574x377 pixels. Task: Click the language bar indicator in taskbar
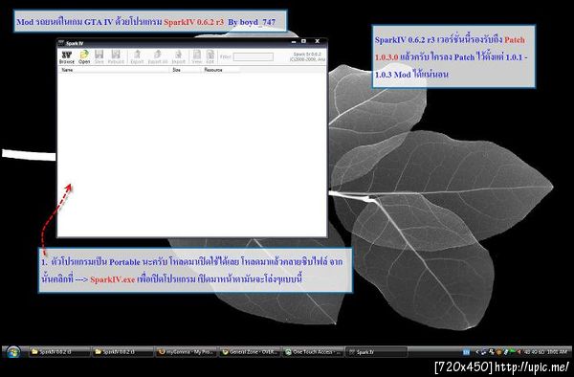click(x=466, y=352)
